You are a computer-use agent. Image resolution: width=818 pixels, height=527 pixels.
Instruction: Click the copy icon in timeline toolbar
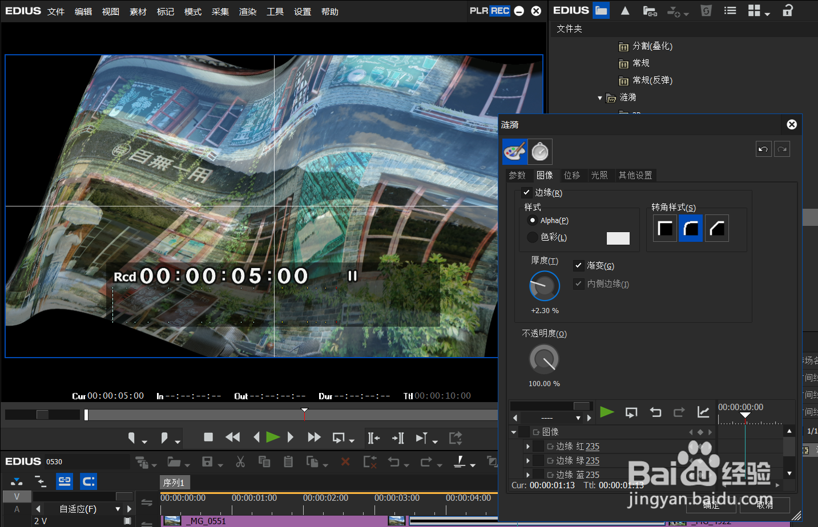pos(264,461)
